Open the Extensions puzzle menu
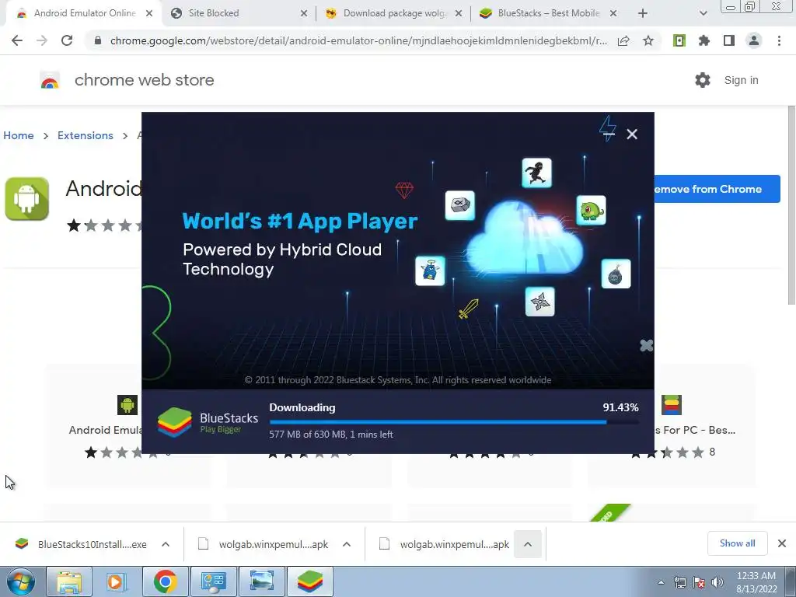This screenshot has height=597, width=796. tap(704, 40)
